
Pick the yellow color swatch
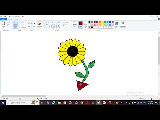coord(102,22)
